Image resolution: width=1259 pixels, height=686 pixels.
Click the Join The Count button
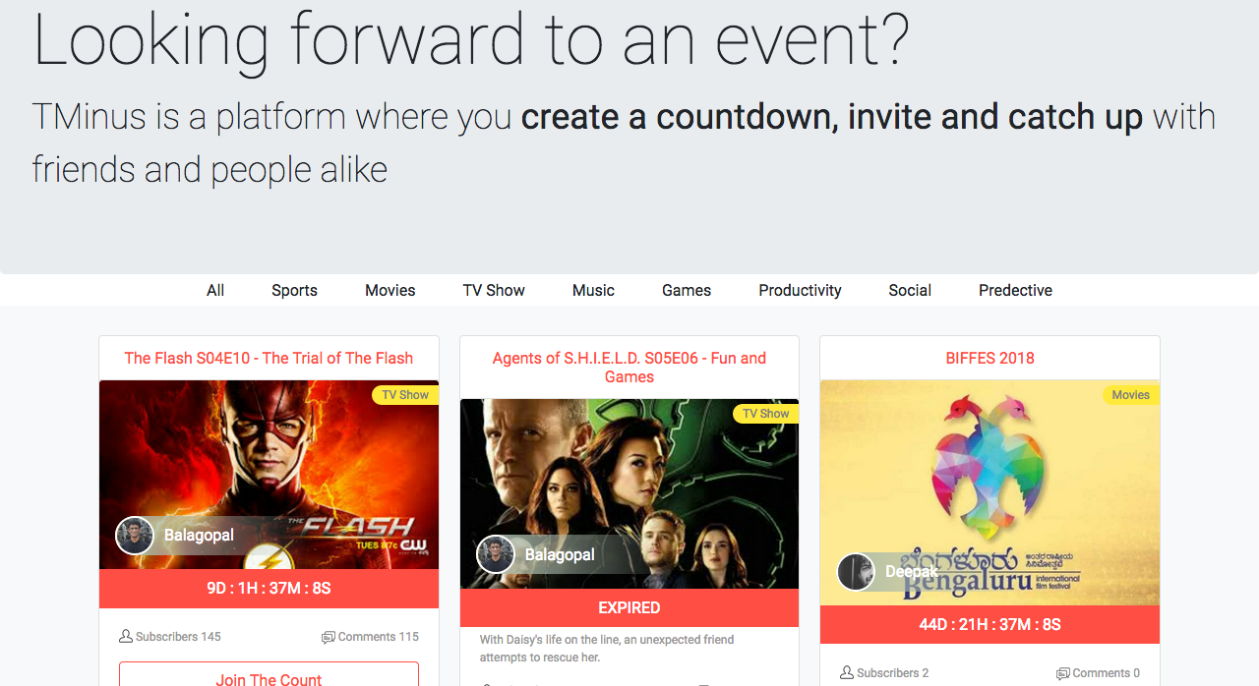(269, 674)
